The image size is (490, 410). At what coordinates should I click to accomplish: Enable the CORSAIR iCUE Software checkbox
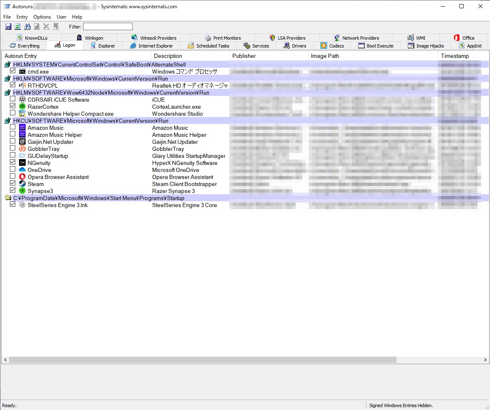[x=12, y=99]
